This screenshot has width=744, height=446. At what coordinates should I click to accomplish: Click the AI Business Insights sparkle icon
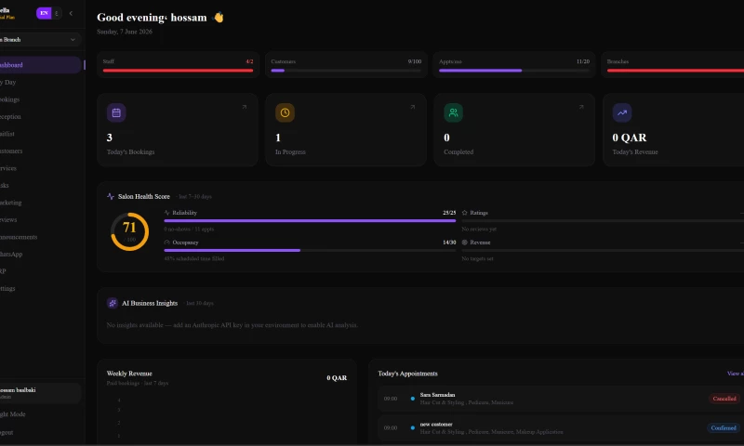113,303
